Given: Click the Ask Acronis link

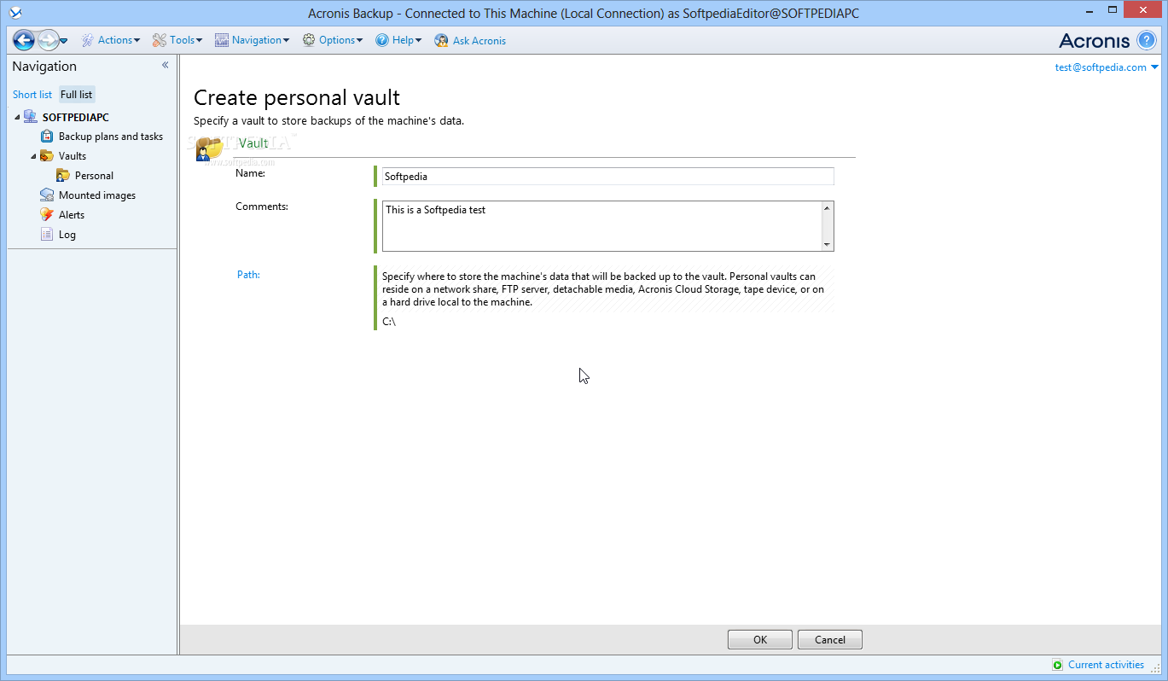Looking at the screenshot, I should pyautogui.click(x=479, y=40).
